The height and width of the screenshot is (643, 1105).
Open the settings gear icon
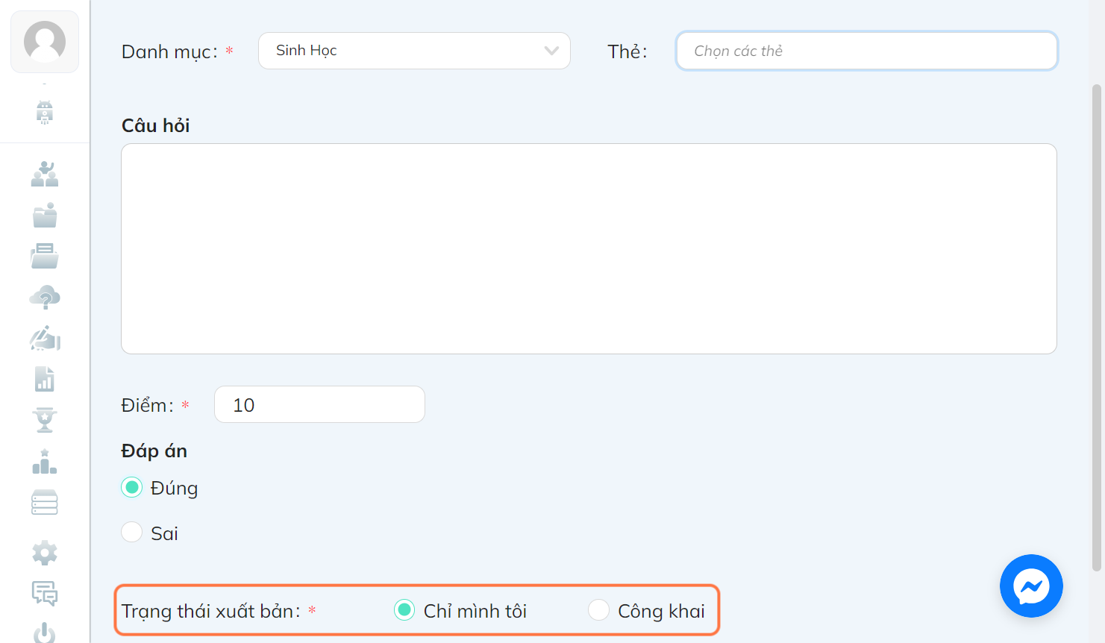[x=45, y=553]
